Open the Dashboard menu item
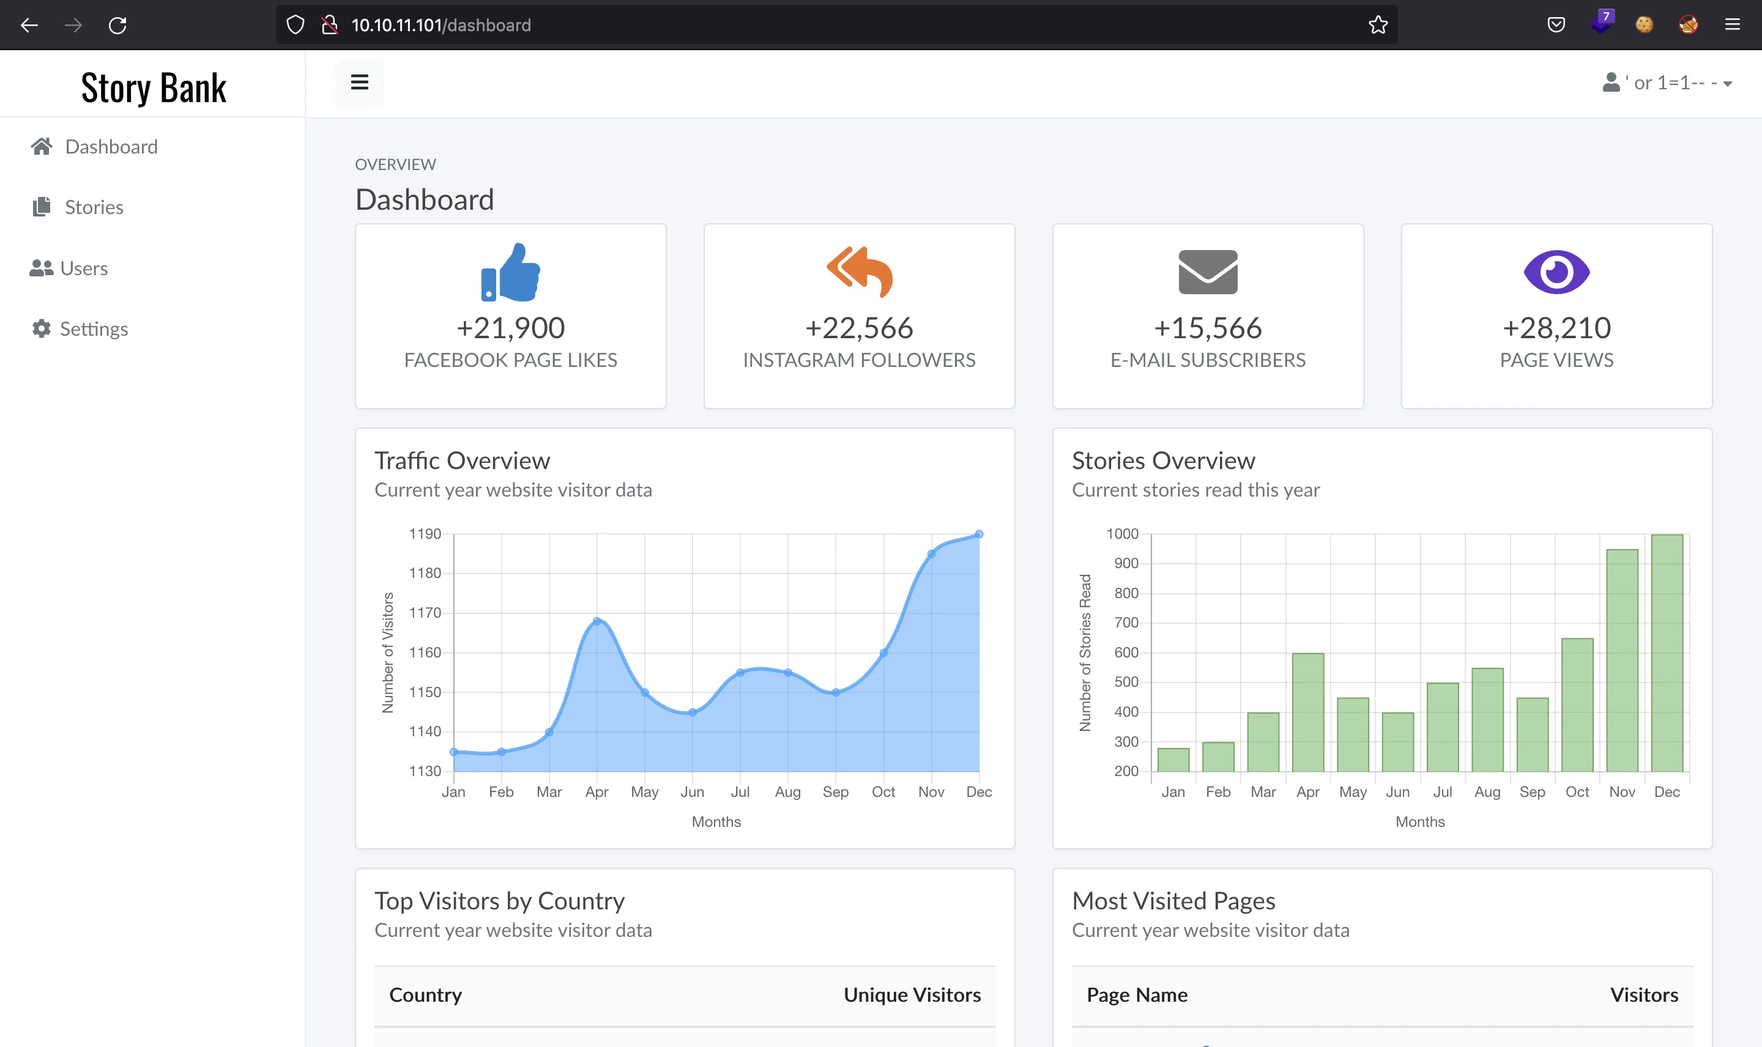 (111, 147)
